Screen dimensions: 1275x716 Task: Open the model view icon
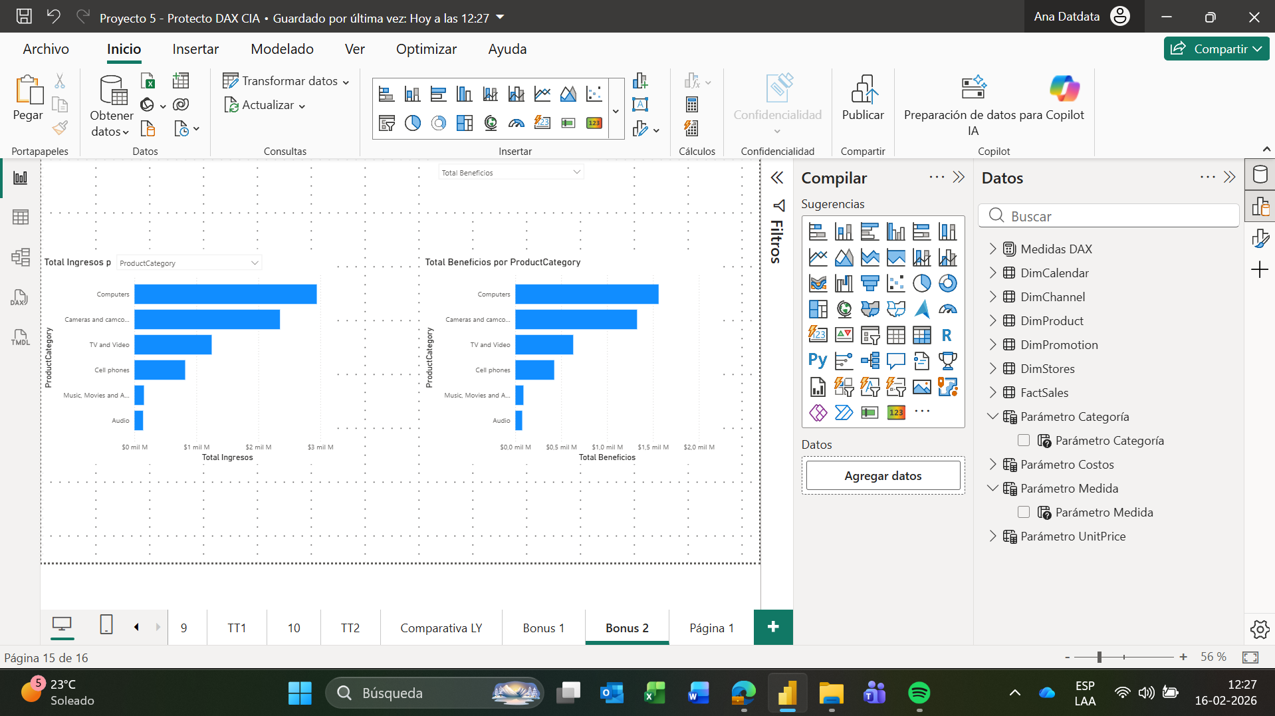click(20, 257)
